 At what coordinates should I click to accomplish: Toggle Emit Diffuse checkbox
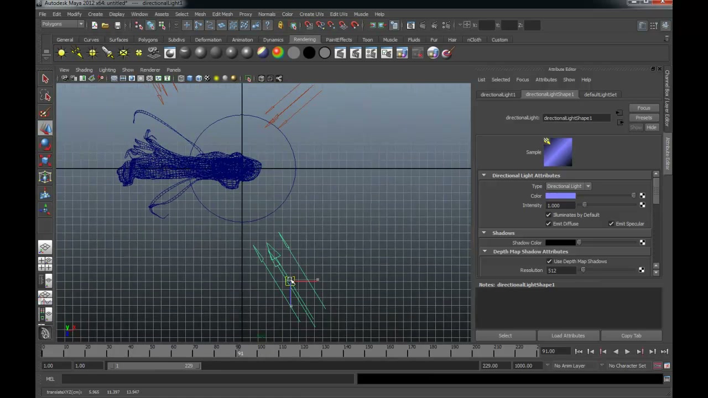(x=549, y=224)
